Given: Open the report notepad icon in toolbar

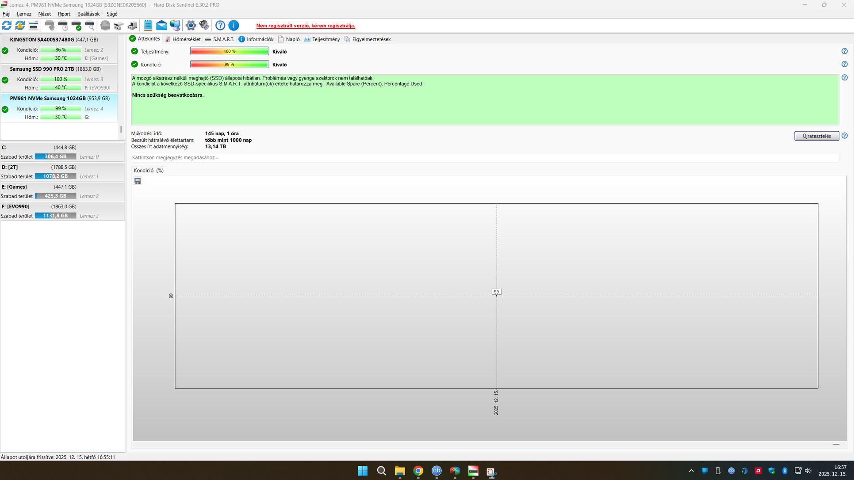Looking at the screenshot, I should 148,26.
